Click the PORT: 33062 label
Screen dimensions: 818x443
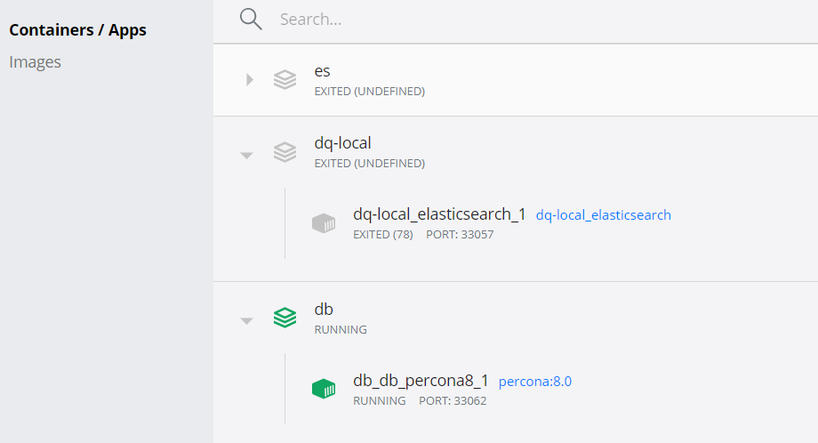click(453, 400)
